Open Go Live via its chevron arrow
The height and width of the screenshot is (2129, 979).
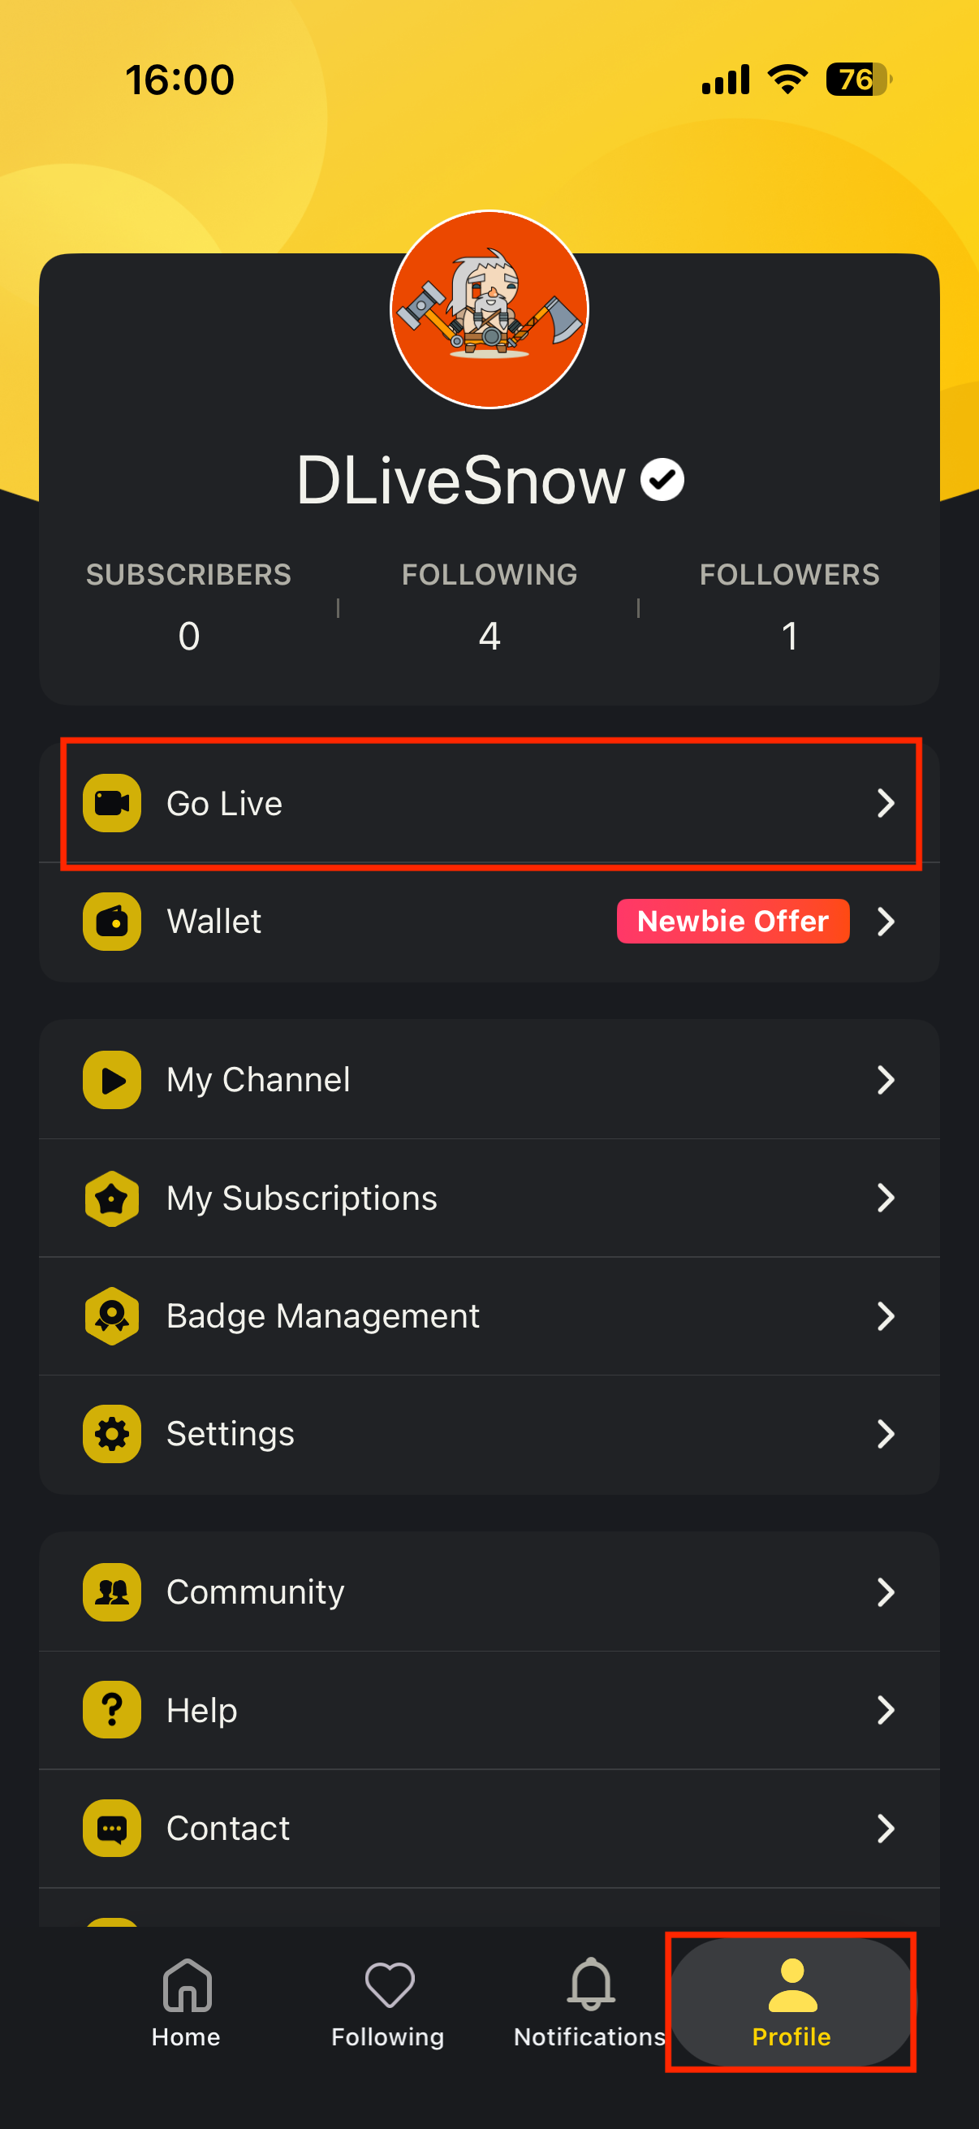pyautogui.click(x=885, y=802)
